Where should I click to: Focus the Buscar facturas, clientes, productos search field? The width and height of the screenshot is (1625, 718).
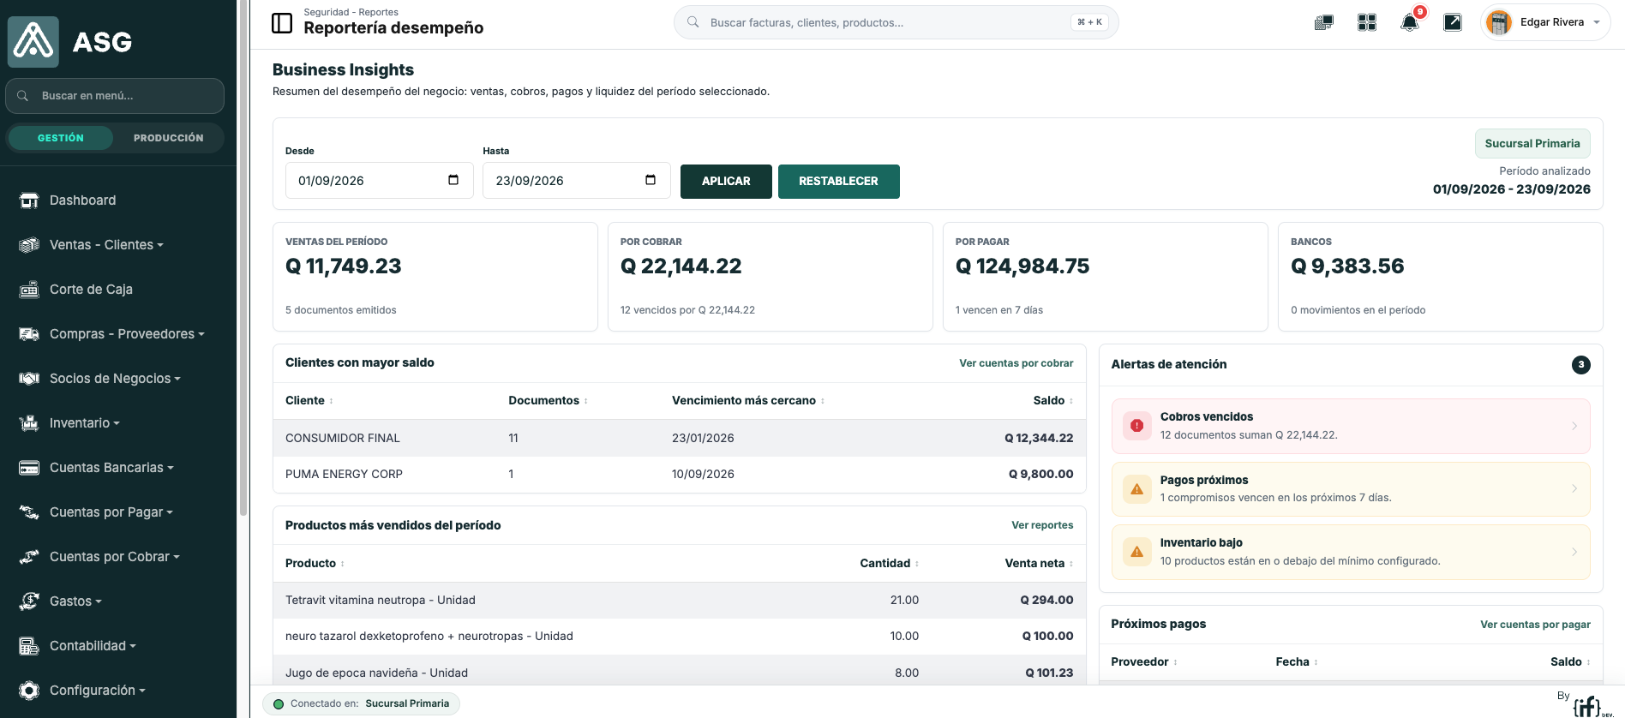click(x=896, y=22)
